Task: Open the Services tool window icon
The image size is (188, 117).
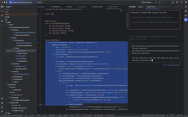Action: coord(2,103)
